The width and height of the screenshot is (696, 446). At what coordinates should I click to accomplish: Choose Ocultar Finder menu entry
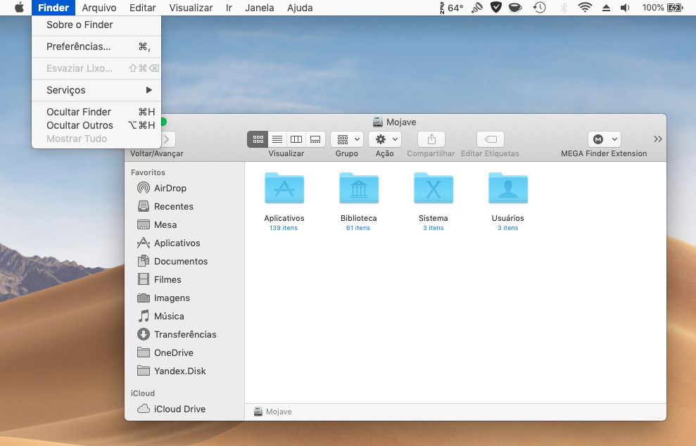tap(96, 112)
